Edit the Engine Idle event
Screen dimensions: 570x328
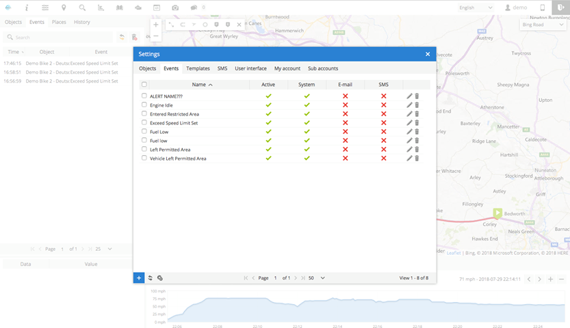(x=409, y=105)
